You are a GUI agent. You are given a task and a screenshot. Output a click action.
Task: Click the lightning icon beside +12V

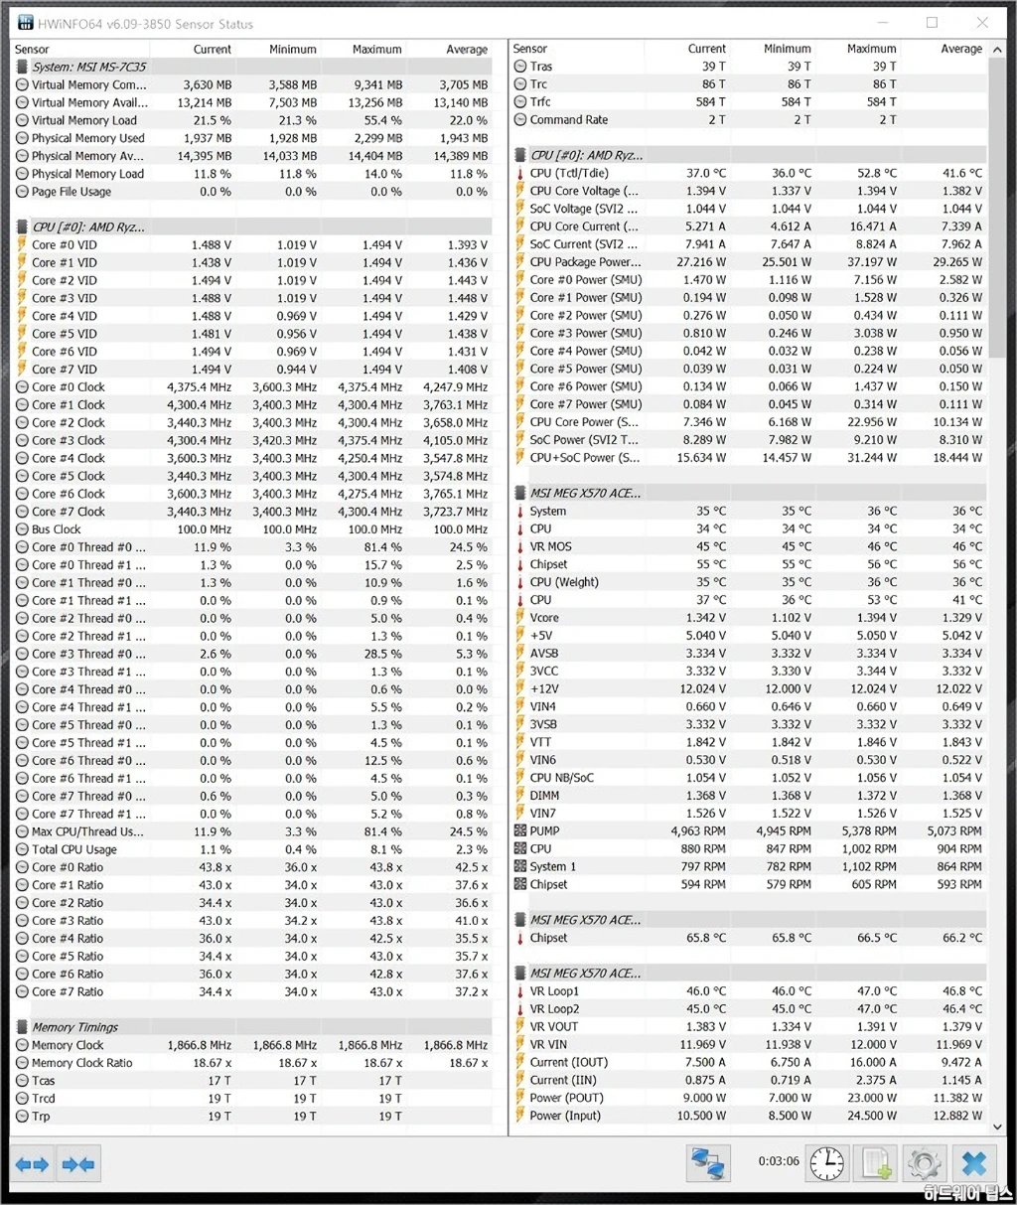pyautogui.click(x=520, y=688)
